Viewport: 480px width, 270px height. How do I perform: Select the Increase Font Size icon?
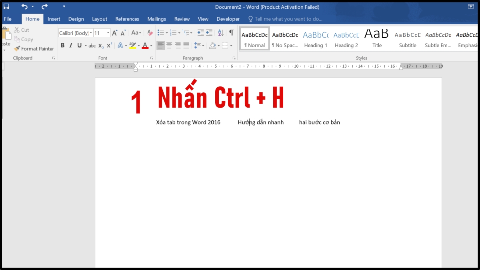coord(114,33)
